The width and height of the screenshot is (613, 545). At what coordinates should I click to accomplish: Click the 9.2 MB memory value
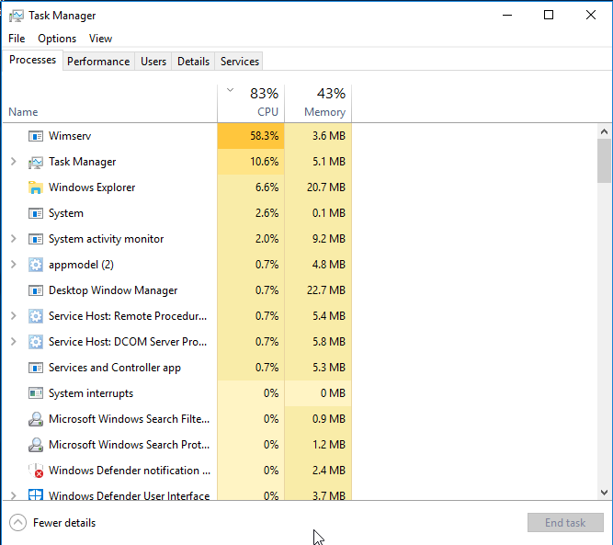tap(329, 239)
